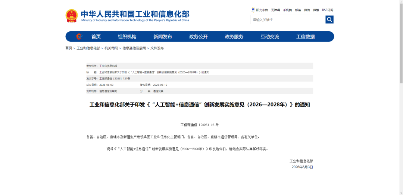Image resolution: width=403 pixels, height=195 pixels.
Task: Click the 成文日期 value 2026-06-03
Action: click(106, 85)
